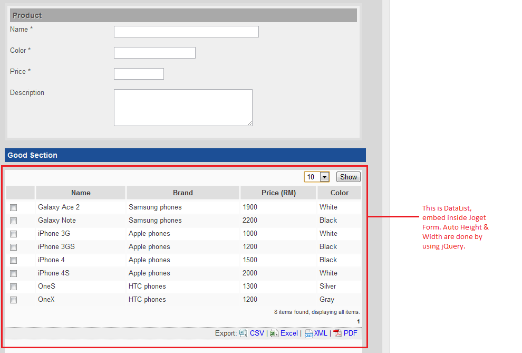522x353 pixels.
Task: Sort by the Price (RM) column header
Action: (x=278, y=193)
